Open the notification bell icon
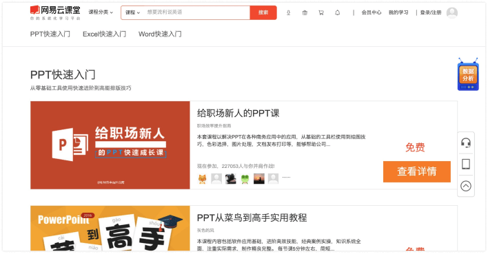This screenshot has width=488, height=254. 337,13
